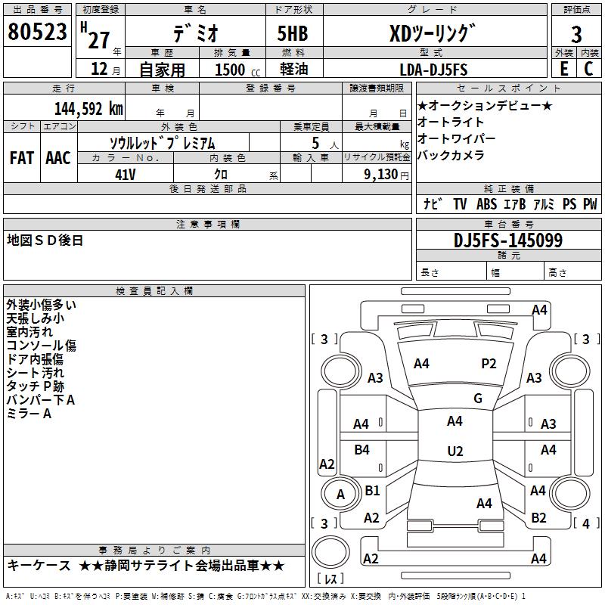Click recycle deposit 9,130円

pyautogui.click(x=386, y=175)
